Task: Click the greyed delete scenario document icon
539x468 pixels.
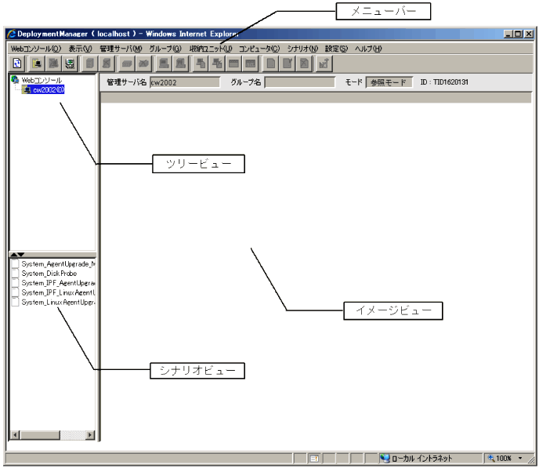Action: tap(304, 63)
